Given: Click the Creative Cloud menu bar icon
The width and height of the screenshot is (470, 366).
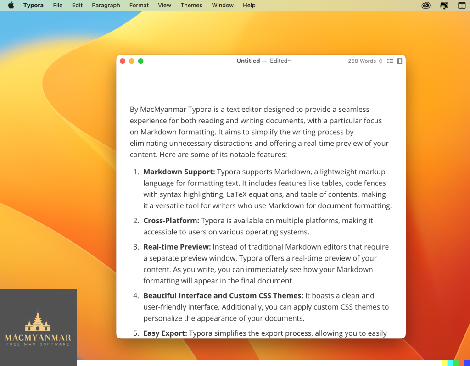Looking at the screenshot, I should [x=425, y=6].
